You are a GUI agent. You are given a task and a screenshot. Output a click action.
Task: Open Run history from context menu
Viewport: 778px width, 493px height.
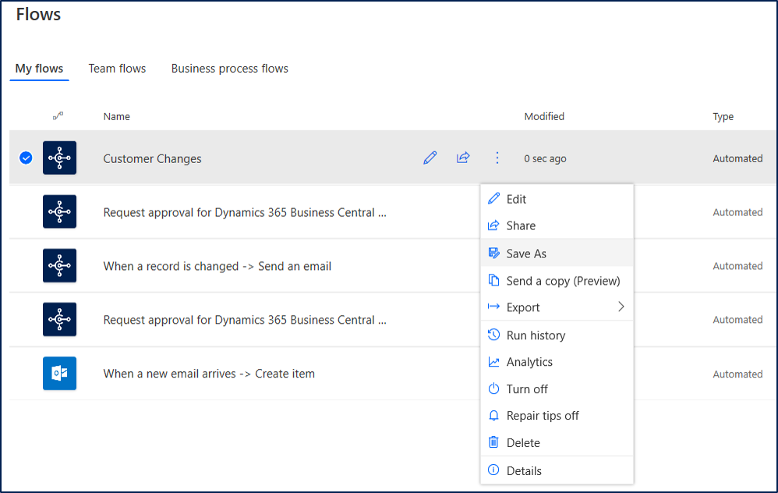(x=536, y=335)
